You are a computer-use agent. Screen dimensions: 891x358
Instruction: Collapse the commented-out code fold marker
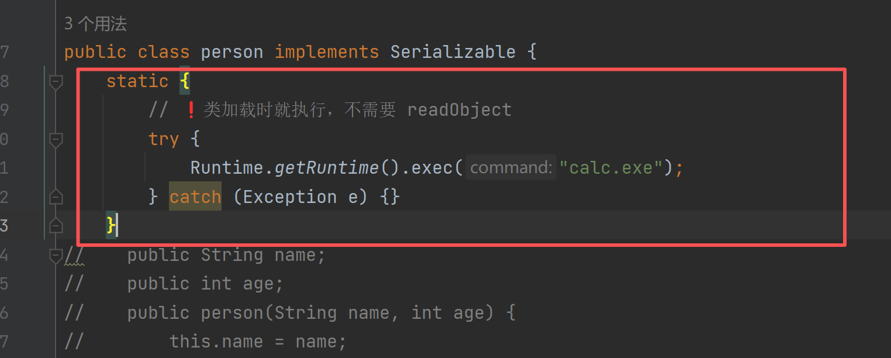click(56, 254)
